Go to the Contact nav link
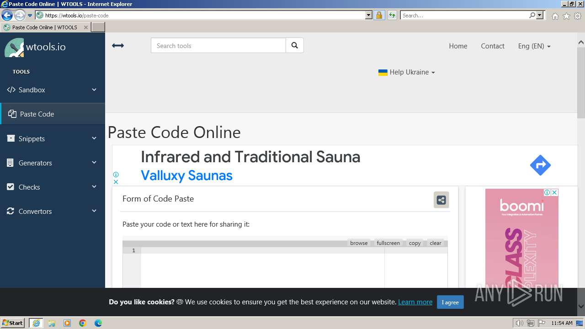 [493, 46]
